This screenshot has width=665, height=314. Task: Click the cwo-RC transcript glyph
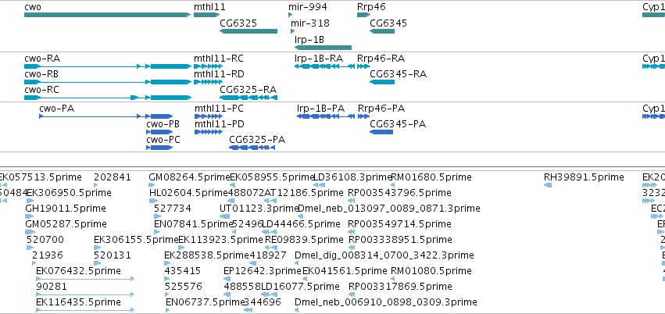[108, 98]
